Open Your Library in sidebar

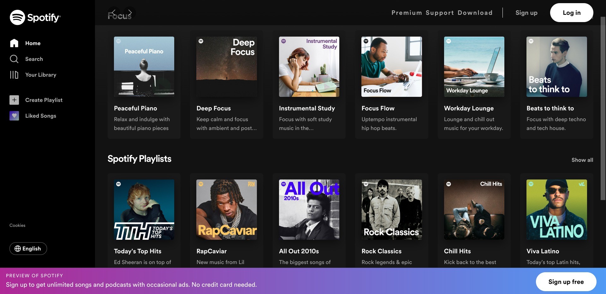pyautogui.click(x=33, y=75)
